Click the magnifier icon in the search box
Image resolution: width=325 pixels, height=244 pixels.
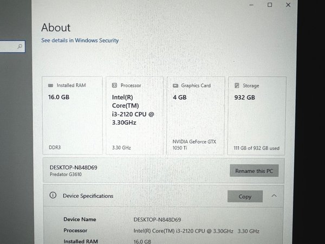tap(20, 47)
